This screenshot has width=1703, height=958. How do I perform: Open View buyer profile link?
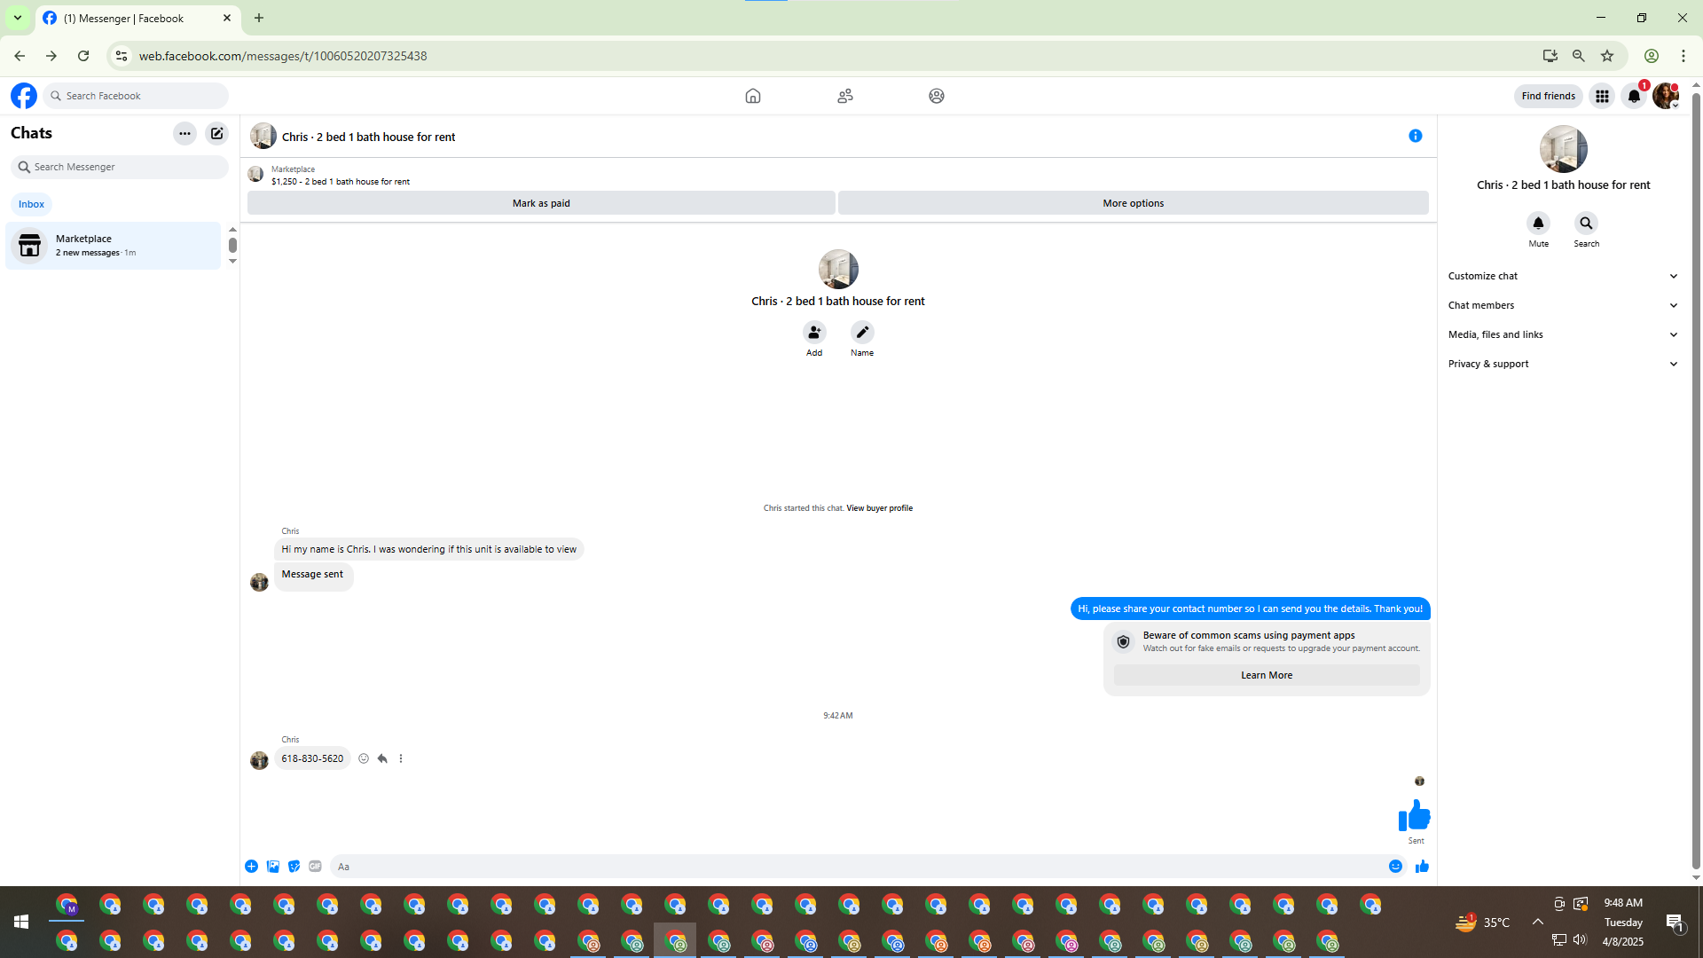tap(879, 508)
